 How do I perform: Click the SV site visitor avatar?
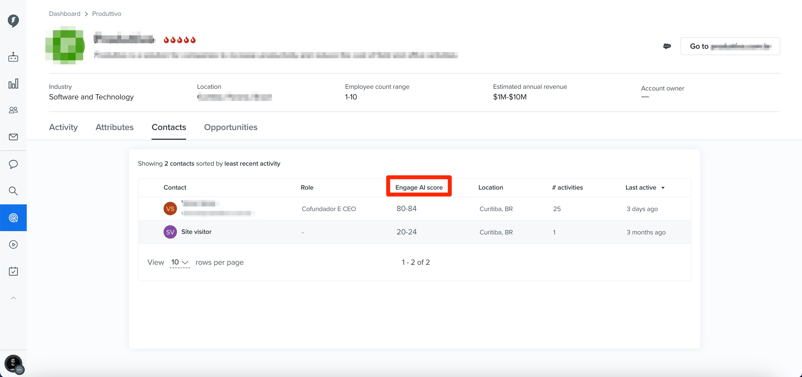point(170,232)
